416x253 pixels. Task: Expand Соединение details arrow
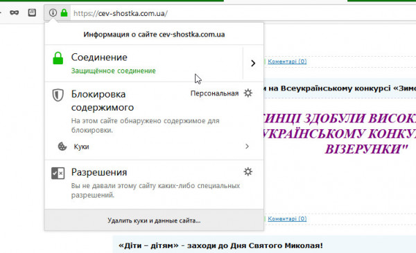pyautogui.click(x=253, y=64)
